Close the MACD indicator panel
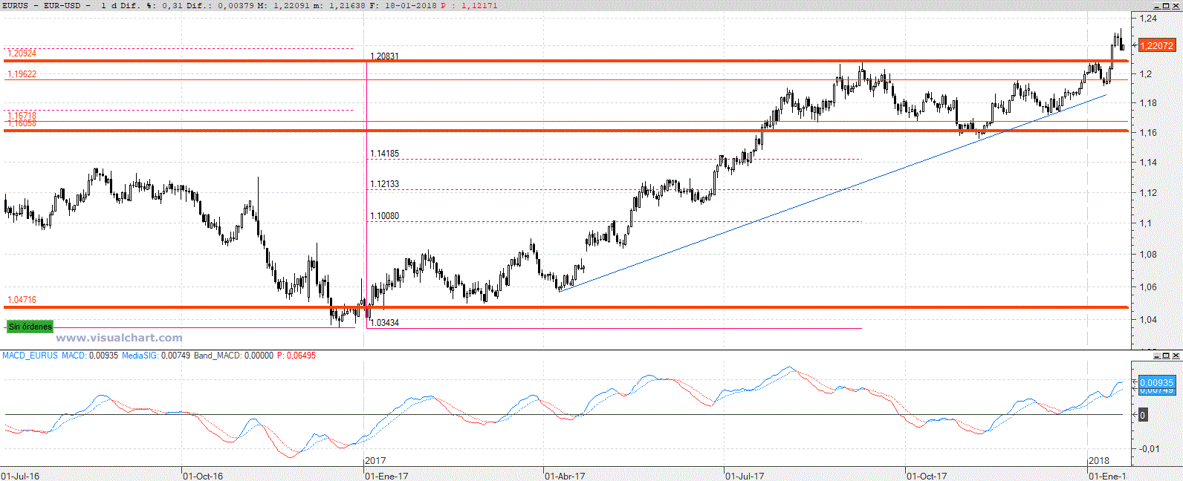The image size is (1183, 481). coord(1176,356)
